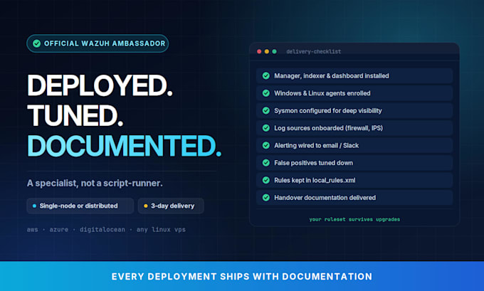484x291 pixels.
Task: Click orange dot in 3-day delivery chip
Action: click(146, 206)
